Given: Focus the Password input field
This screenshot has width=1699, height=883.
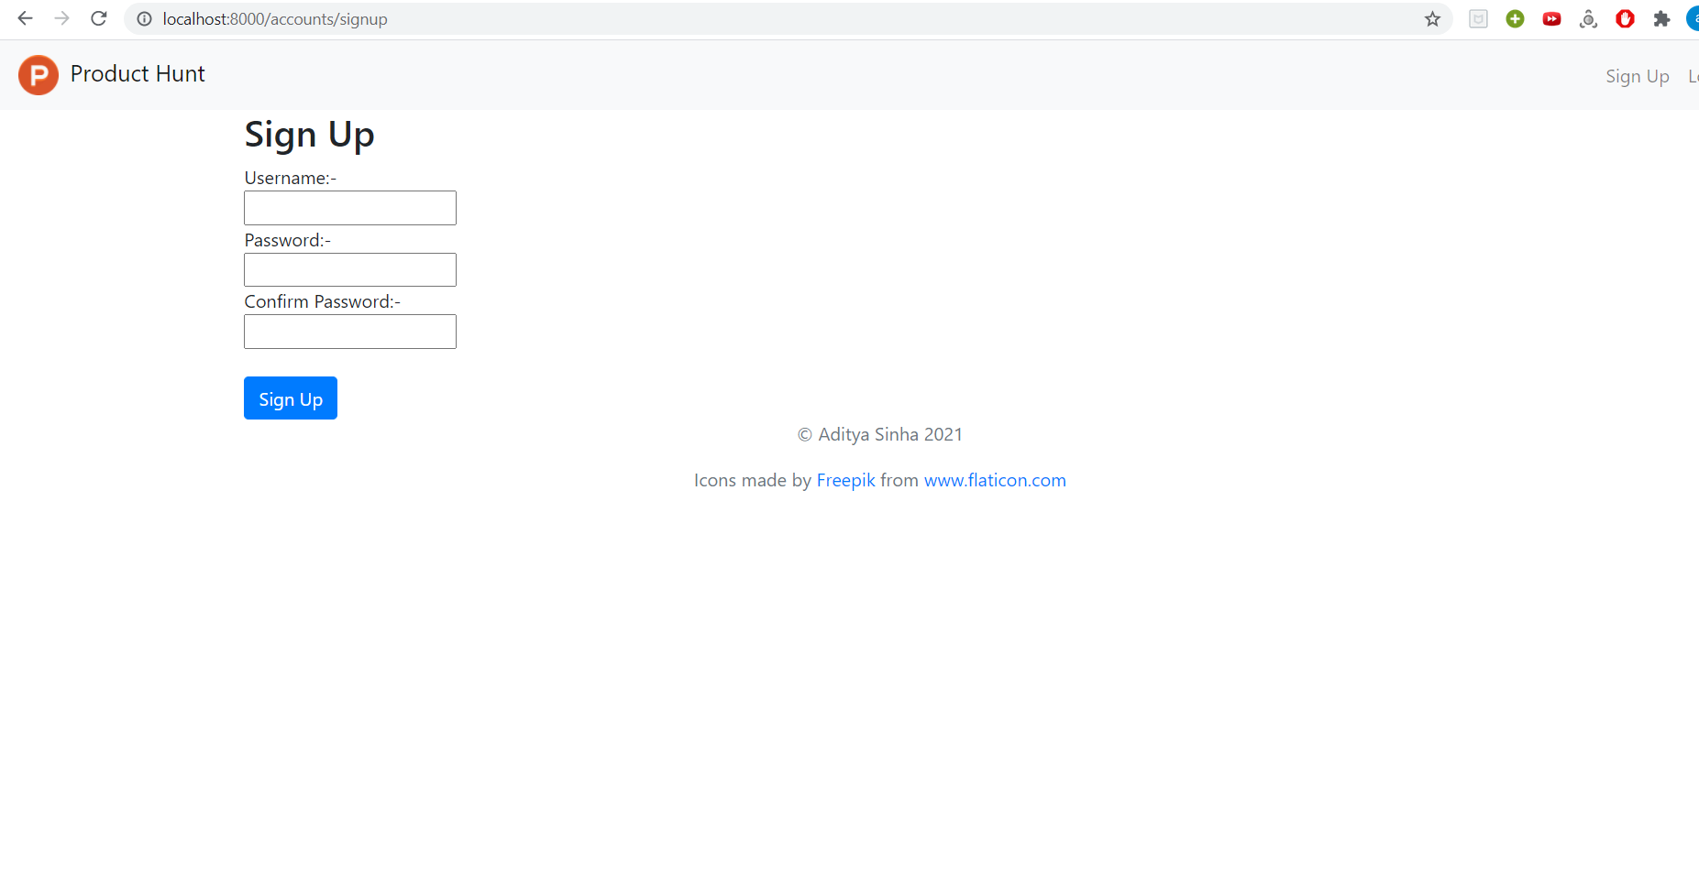Looking at the screenshot, I should [x=350, y=270].
